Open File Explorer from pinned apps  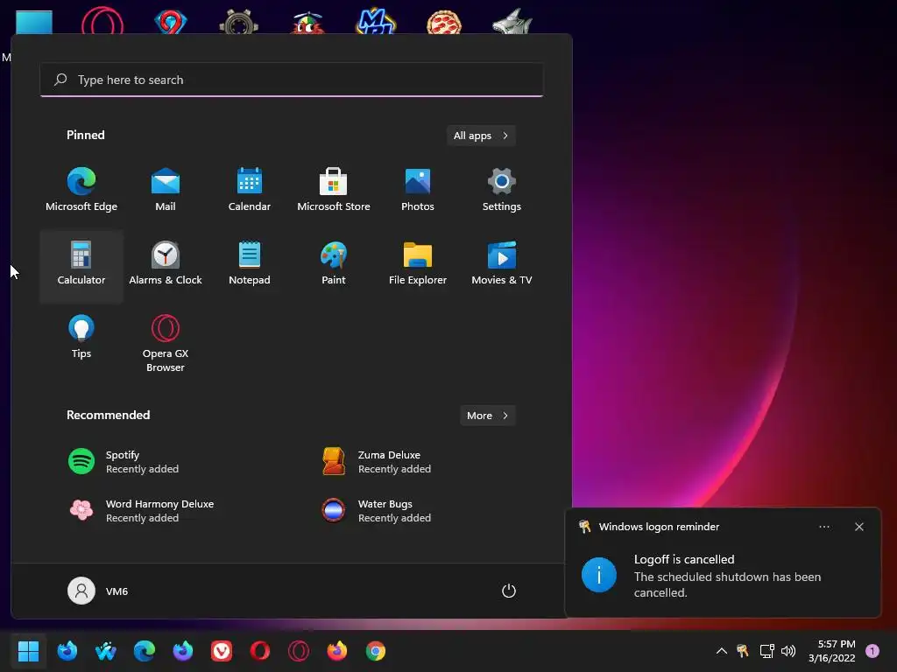coord(418,264)
